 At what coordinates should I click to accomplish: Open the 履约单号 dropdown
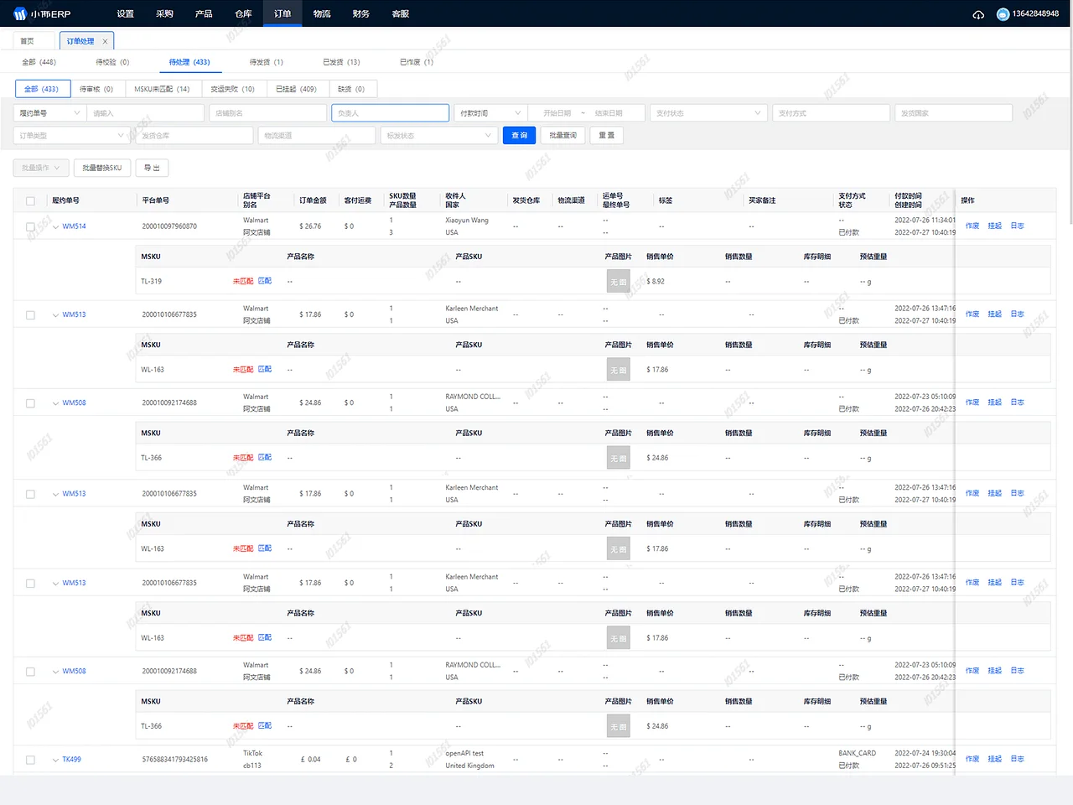pyautogui.click(x=48, y=112)
